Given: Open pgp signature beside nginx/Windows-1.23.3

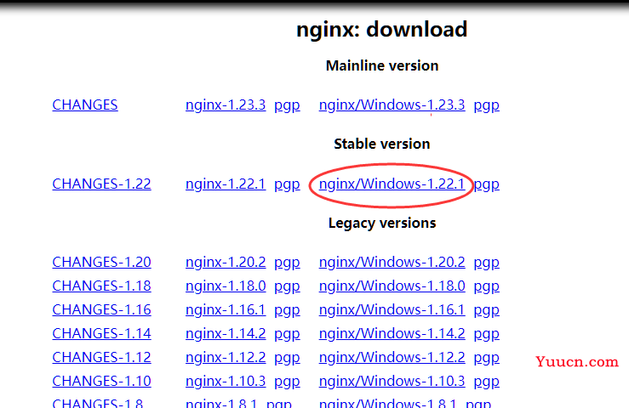Looking at the screenshot, I should tap(486, 105).
